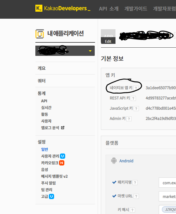176x214 pixels.
Task: Click help icon next to 마켓 URL
Action: 136,196
